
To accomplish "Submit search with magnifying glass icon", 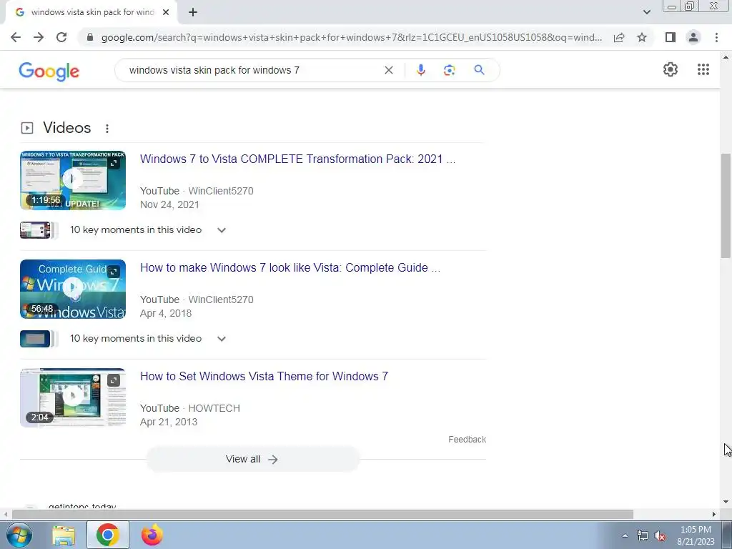I will tap(479, 70).
